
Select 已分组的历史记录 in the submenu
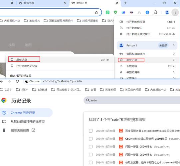point(60,66)
